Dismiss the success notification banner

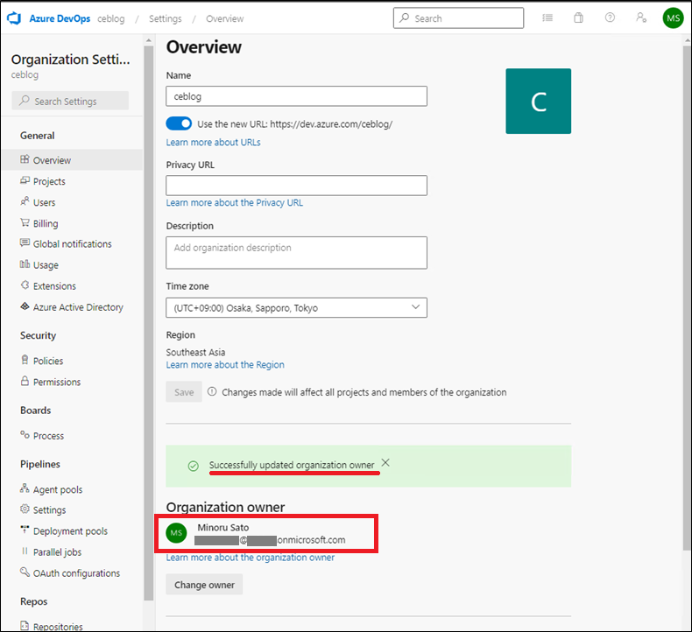click(385, 463)
